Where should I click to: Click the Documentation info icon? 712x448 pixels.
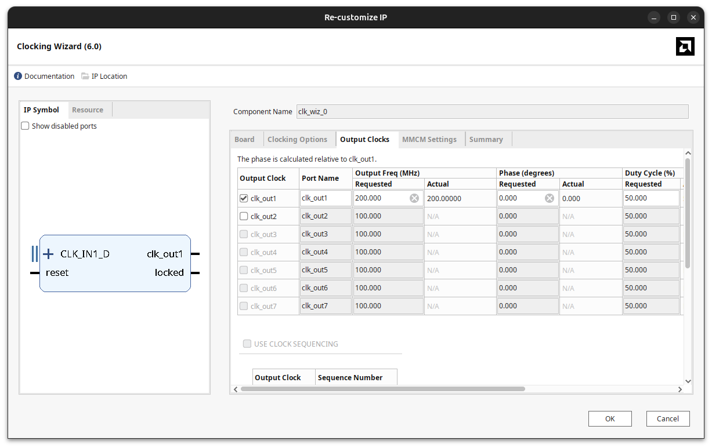[x=18, y=76]
